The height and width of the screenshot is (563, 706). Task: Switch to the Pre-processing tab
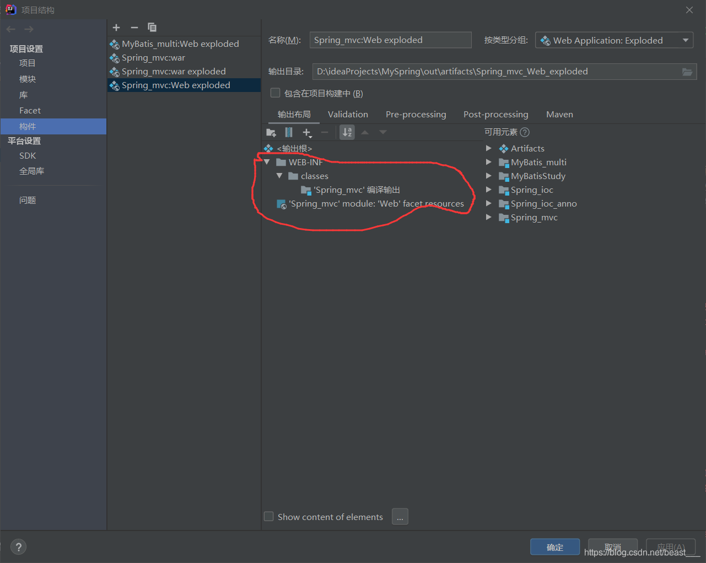[416, 115]
